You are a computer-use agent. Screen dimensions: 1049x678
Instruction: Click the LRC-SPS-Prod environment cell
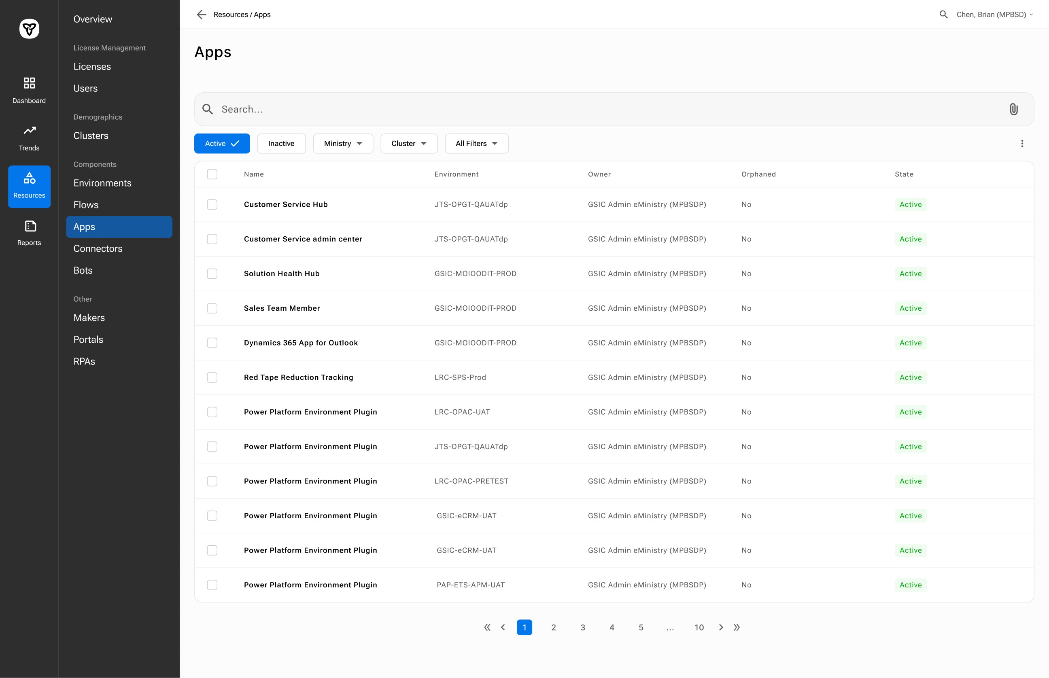tap(460, 377)
